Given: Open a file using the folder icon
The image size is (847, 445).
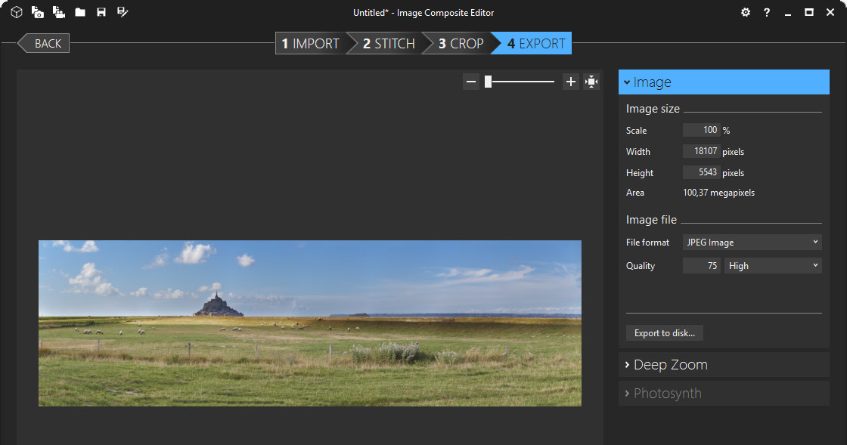Looking at the screenshot, I should [80, 12].
